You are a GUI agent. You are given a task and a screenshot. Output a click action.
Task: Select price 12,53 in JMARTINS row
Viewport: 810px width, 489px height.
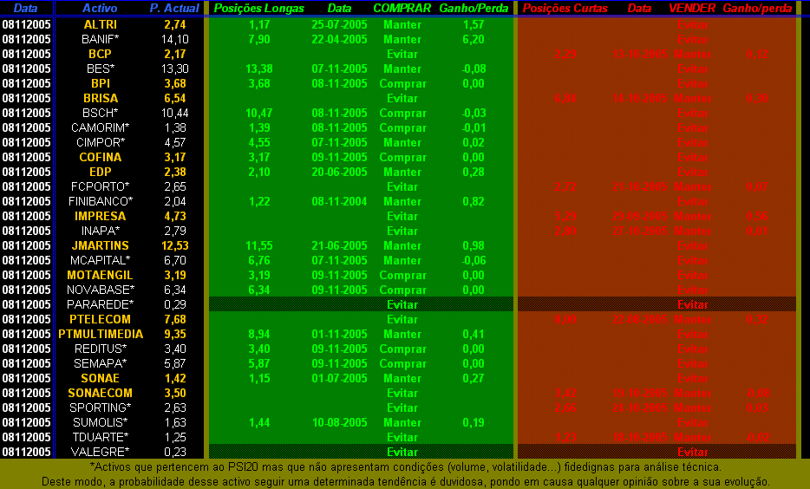(175, 245)
